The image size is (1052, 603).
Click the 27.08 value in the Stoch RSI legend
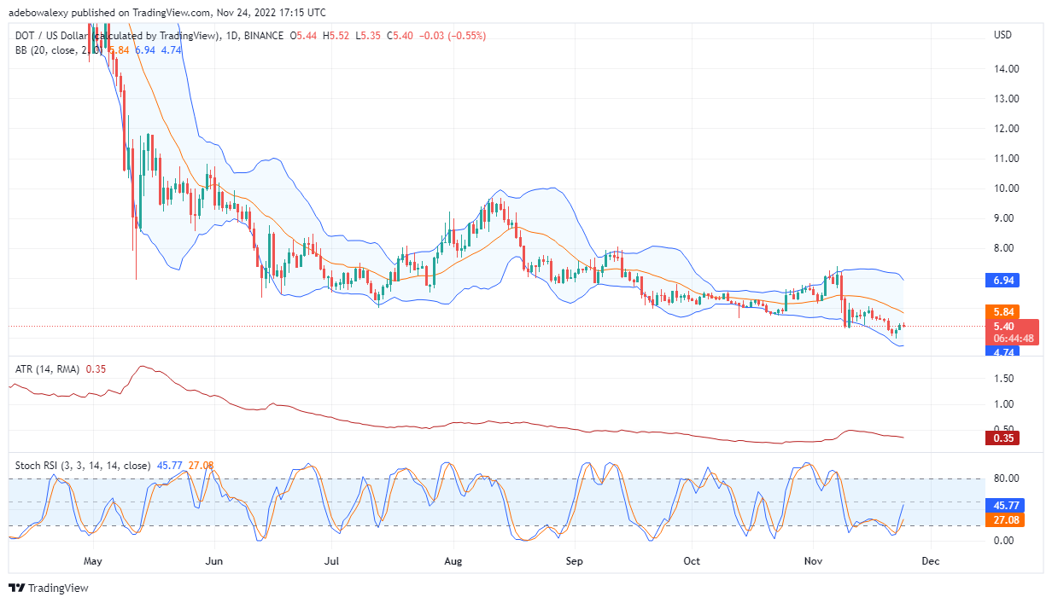click(199, 466)
